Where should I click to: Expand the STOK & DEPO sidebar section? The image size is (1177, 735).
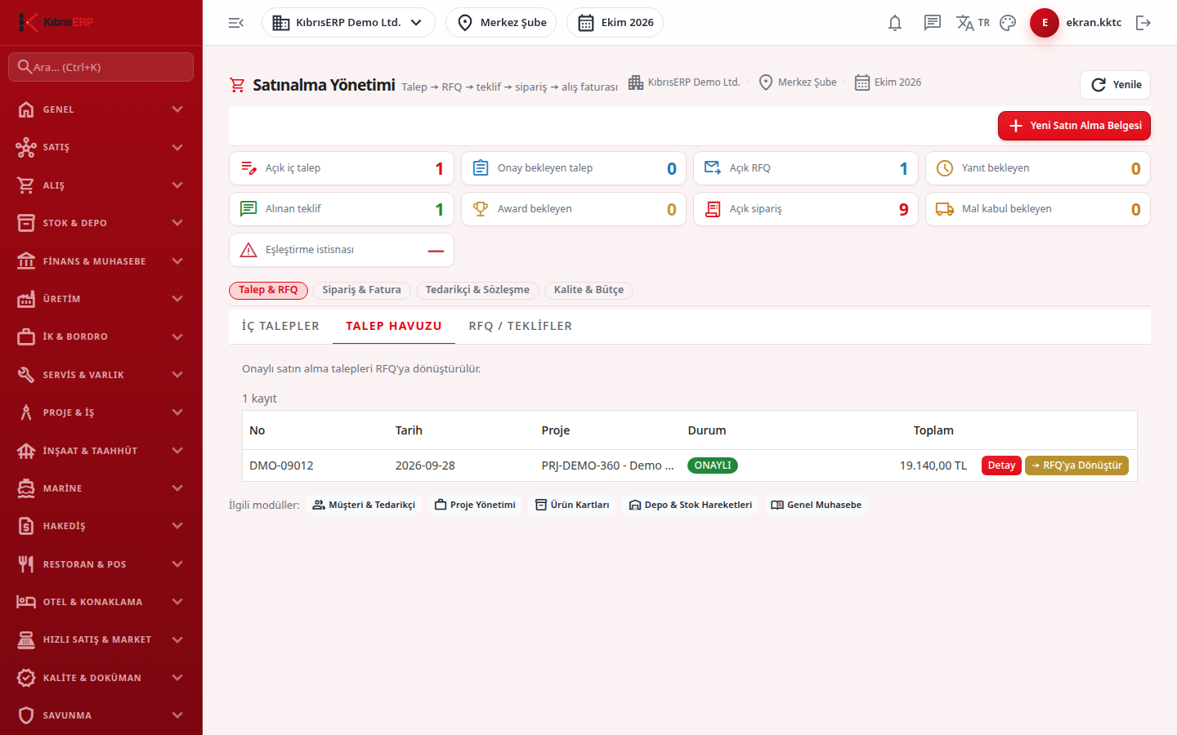(101, 223)
